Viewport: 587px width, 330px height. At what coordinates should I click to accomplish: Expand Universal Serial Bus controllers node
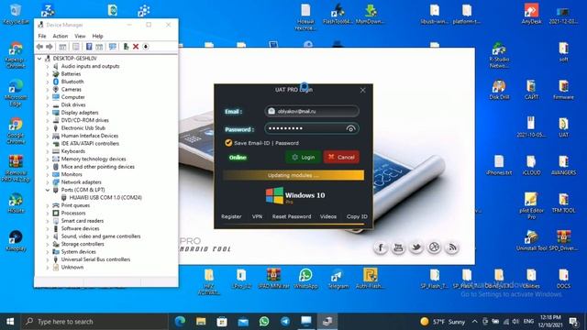click(48, 259)
